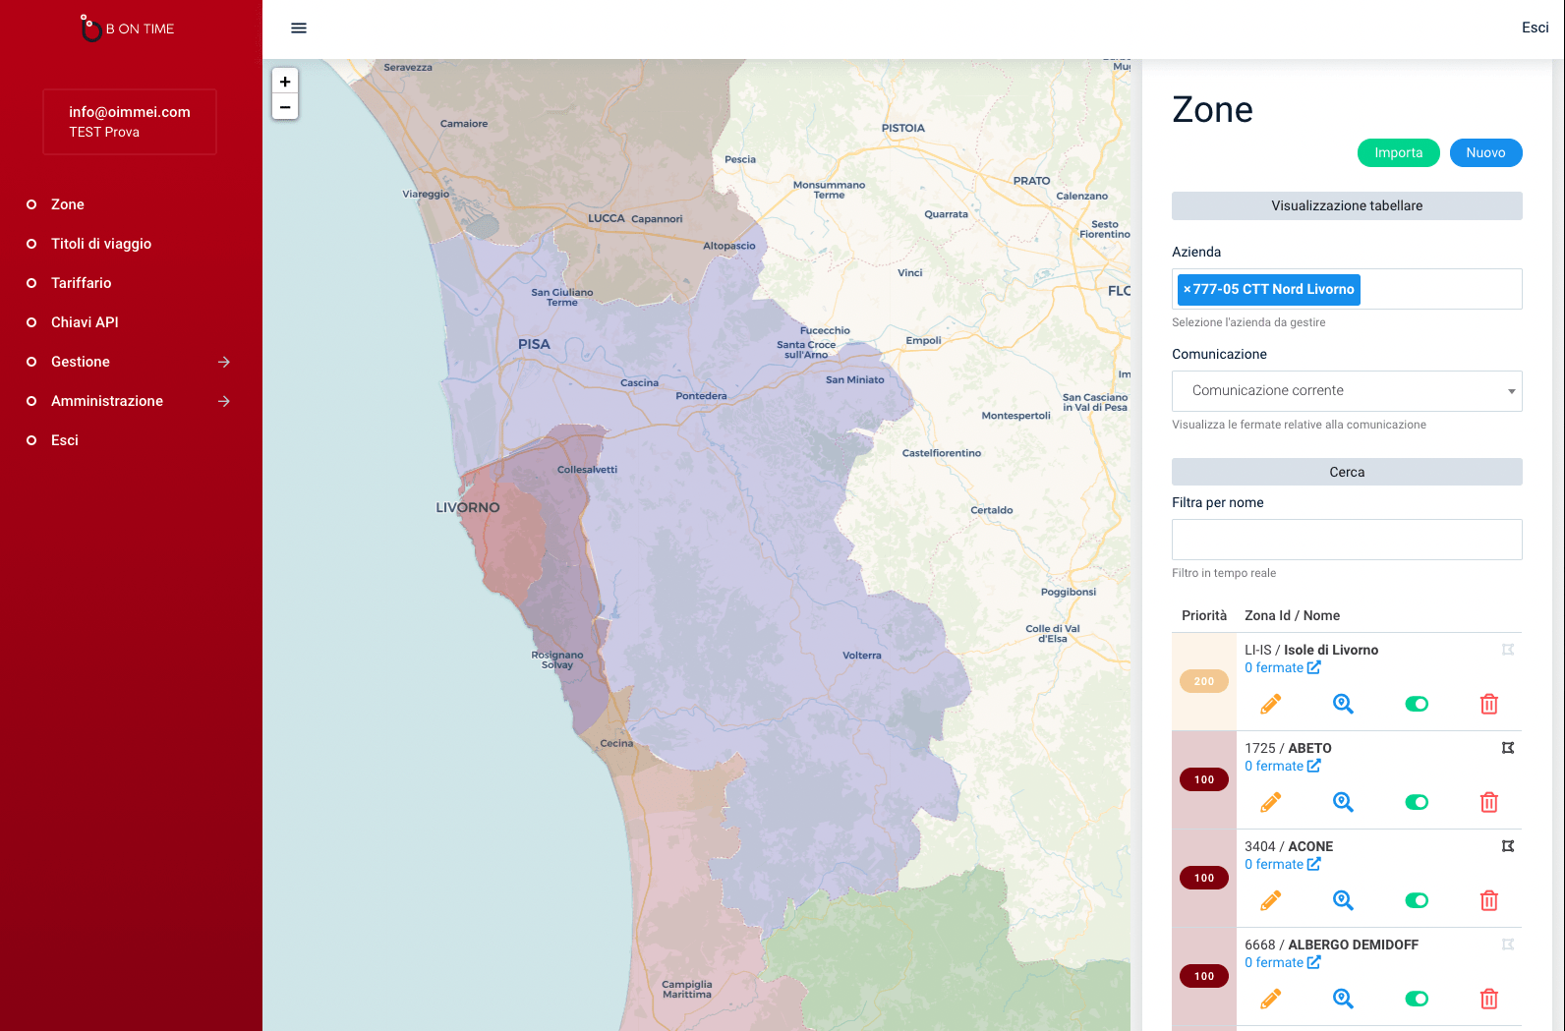1565x1031 pixels.
Task: Toggle the ALBERGO DEMIDOFF zone switch
Action: 1417,999
